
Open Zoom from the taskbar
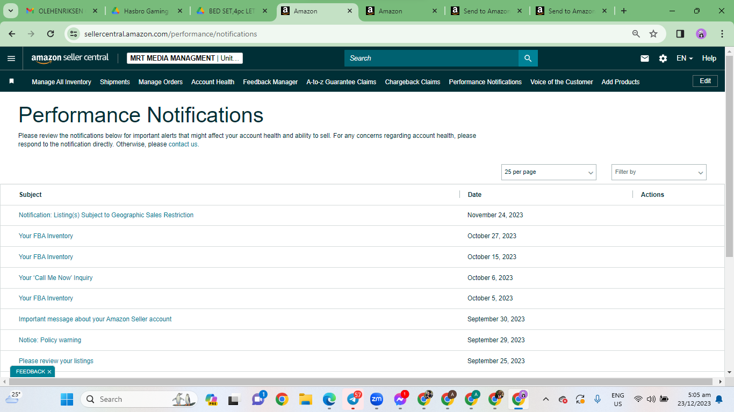377,399
